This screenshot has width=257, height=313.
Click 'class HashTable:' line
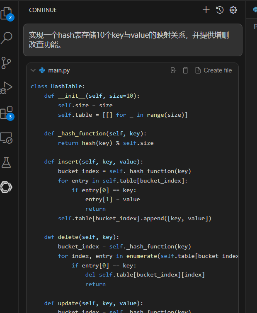pos(58,86)
